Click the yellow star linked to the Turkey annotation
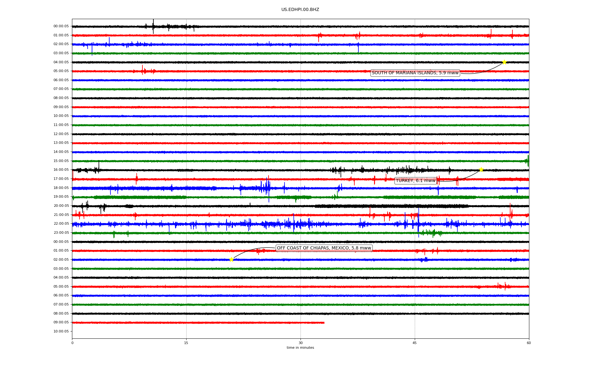Screen dimensions: 601x376 tap(481, 170)
